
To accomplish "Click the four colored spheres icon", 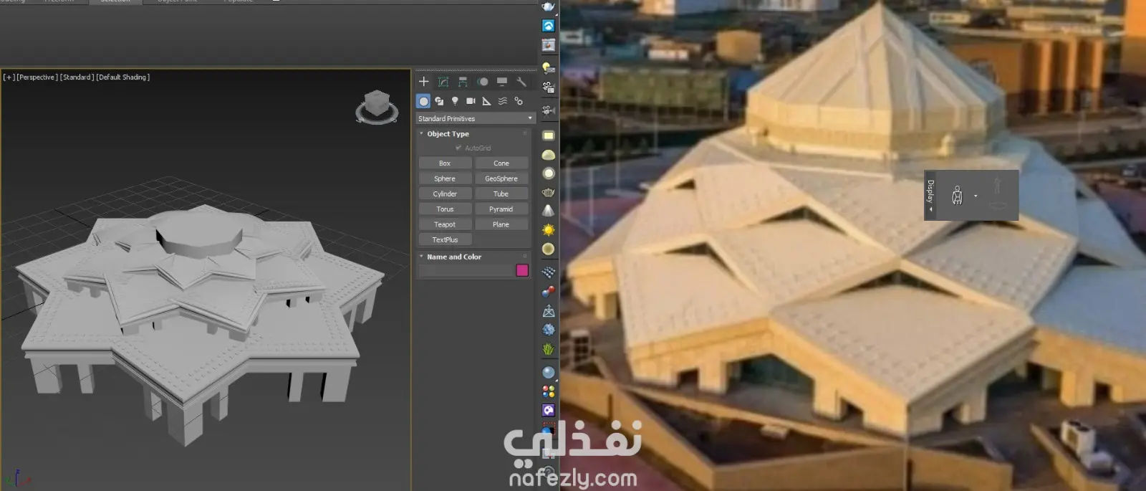I will click(548, 391).
